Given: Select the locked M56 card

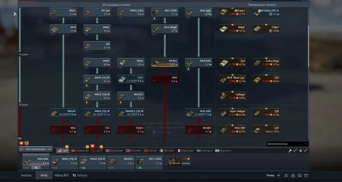Looking at the screenshot, I should click(63, 130).
